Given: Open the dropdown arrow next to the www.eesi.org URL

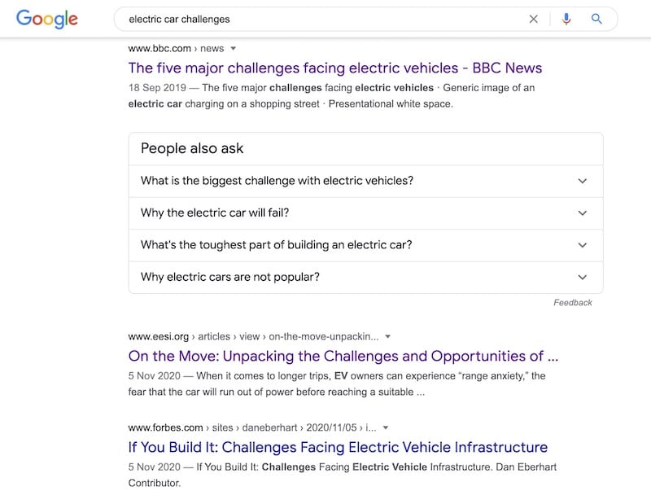Looking at the screenshot, I should click(x=388, y=336).
